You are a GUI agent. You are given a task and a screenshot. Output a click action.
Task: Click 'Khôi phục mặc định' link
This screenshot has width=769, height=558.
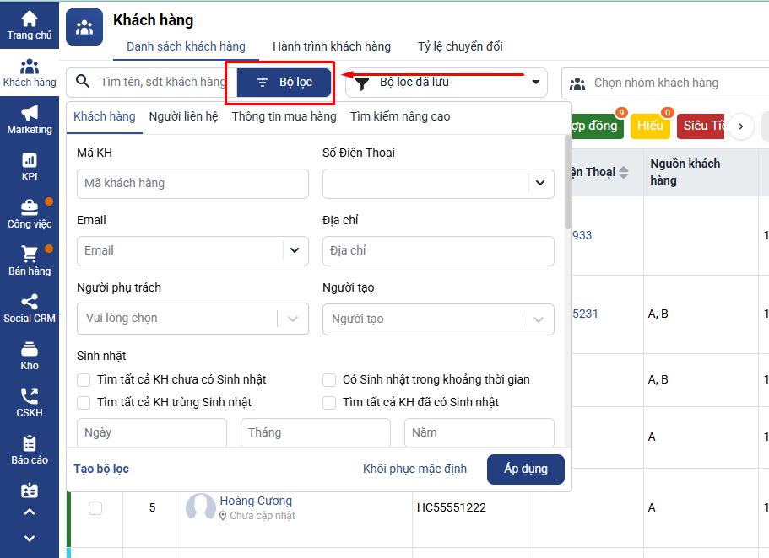pyautogui.click(x=414, y=469)
